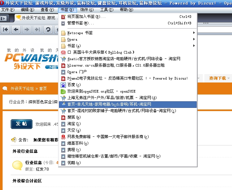Open 欢迎来到openSUSE.org社区 bookmark
Screen dimensions: 232x190
pos(128,91)
